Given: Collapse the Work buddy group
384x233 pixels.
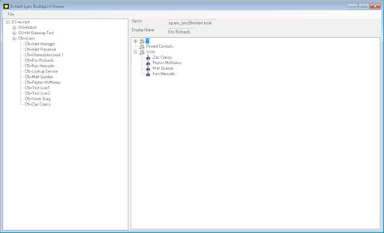Looking at the screenshot, I should (x=135, y=52).
